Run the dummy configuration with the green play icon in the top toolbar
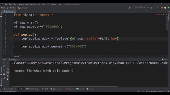 [148, 8]
